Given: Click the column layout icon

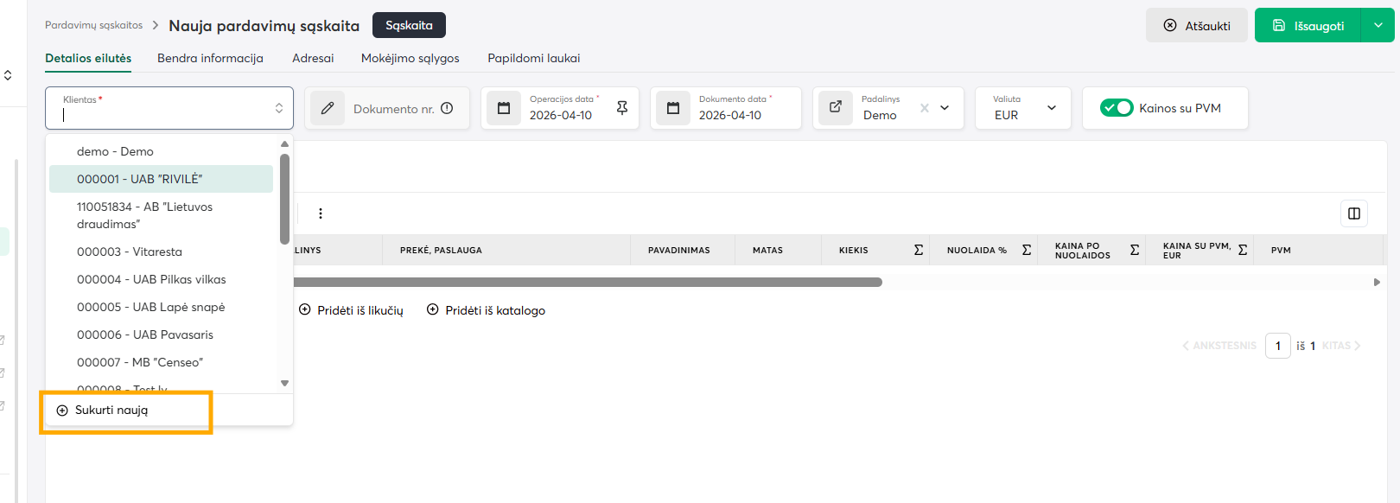Looking at the screenshot, I should pos(1353,213).
